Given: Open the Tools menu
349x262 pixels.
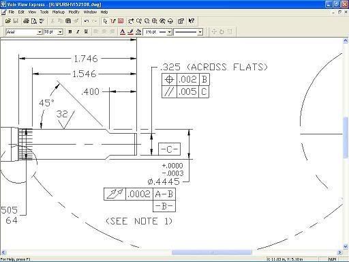Looking at the screenshot, I should pos(44,12).
